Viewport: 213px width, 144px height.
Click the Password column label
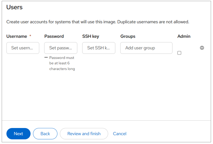pyautogui.click(x=54, y=36)
